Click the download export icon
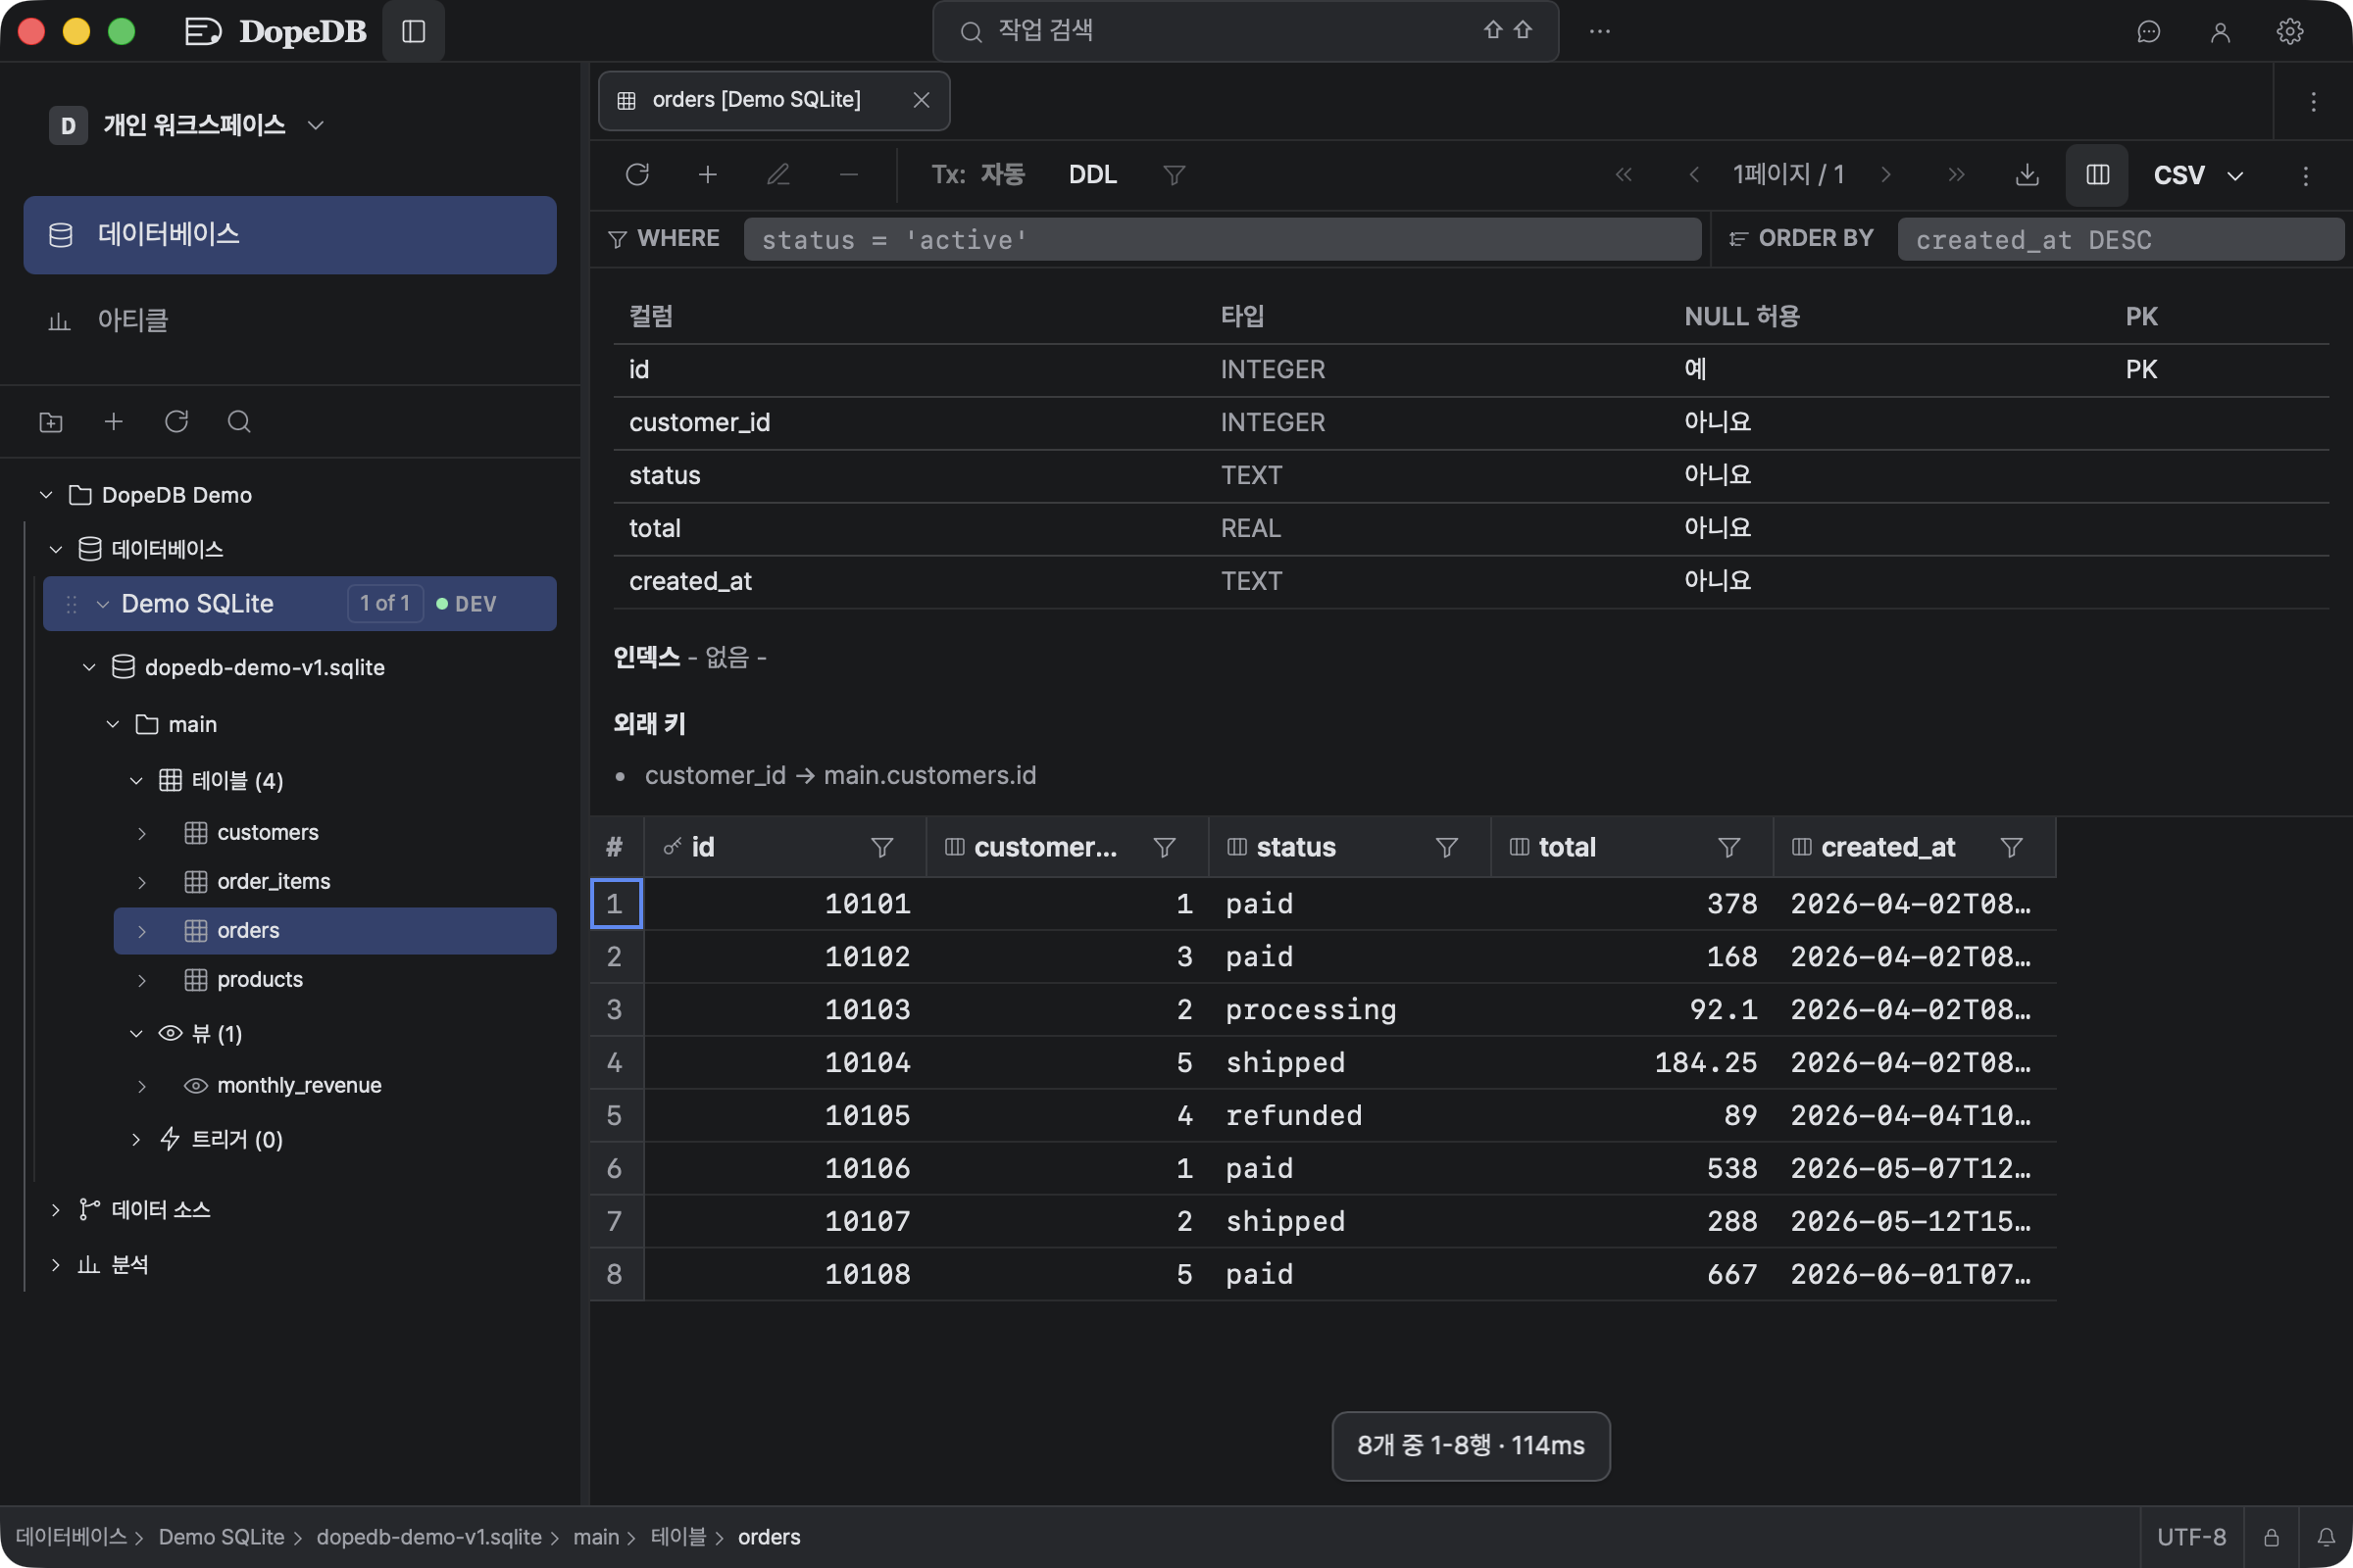This screenshot has width=2353, height=1568. 2027,175
